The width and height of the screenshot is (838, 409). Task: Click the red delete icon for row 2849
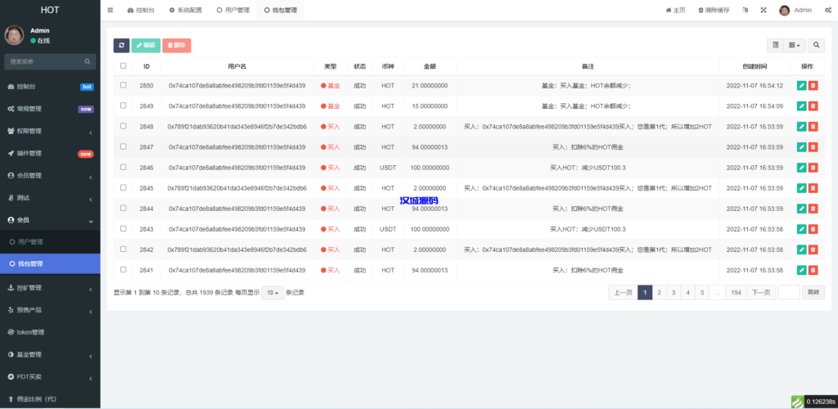click(813, 106)
